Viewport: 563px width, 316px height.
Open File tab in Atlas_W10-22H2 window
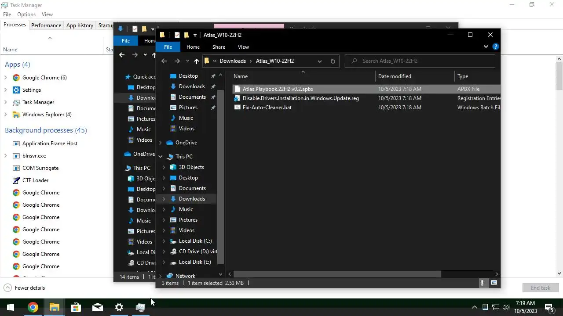click(x=168, y=47)
